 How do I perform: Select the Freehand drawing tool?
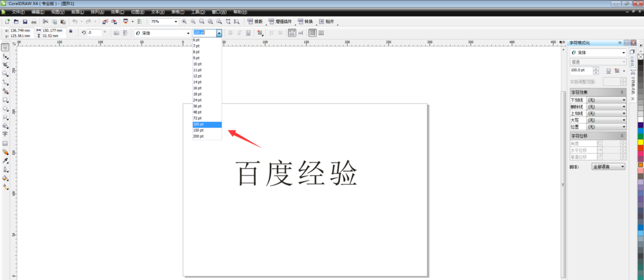click(5, 82)
